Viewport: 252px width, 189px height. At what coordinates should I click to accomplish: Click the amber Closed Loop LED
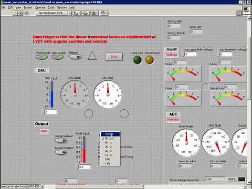tap(150, 60)
